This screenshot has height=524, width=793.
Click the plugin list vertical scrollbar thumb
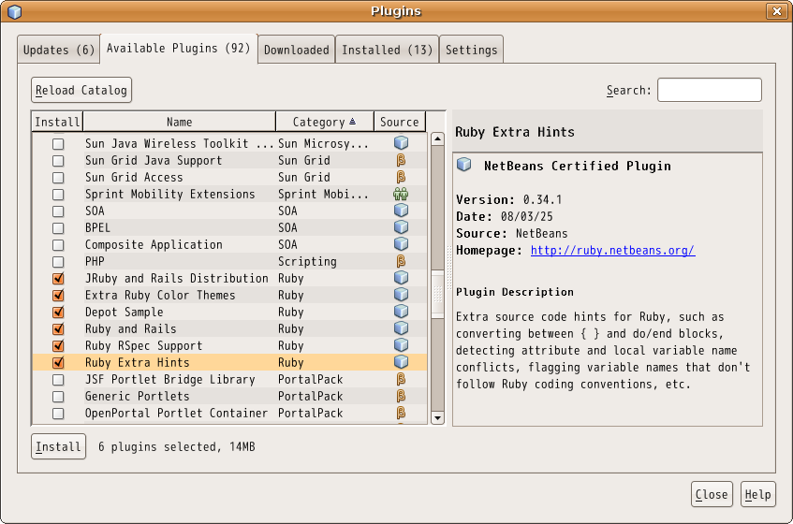coord(436,295)
